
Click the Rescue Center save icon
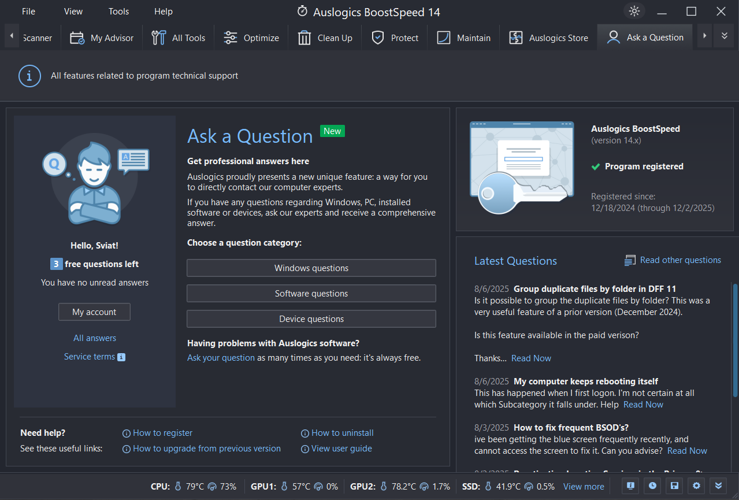coord(674,486)
